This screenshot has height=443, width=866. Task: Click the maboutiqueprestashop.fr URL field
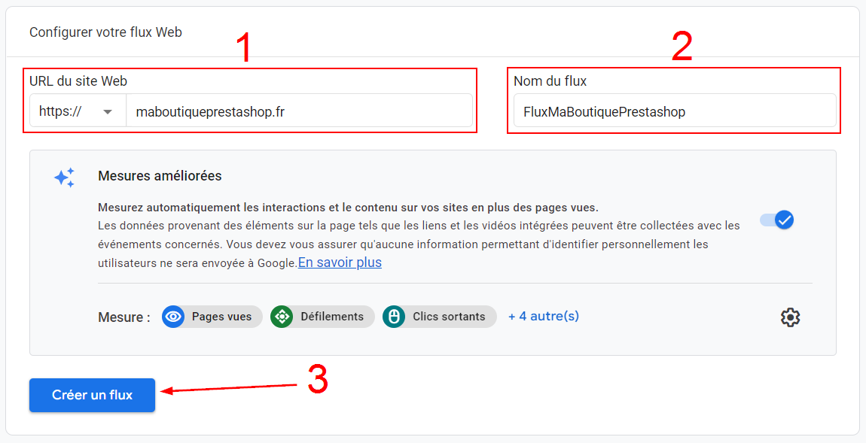298,111
